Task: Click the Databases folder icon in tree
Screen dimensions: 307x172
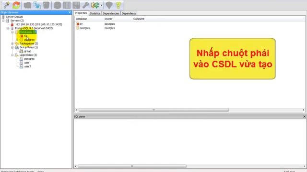Action: coord(17,32)
